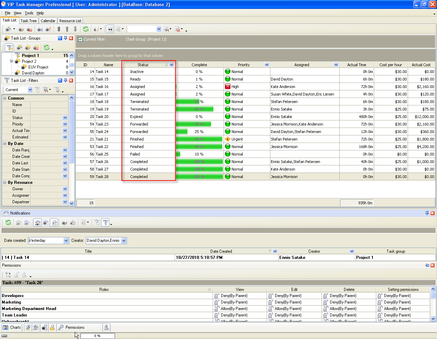
Task: Click the green refresh icon in main toolbar
Action: 86,29
